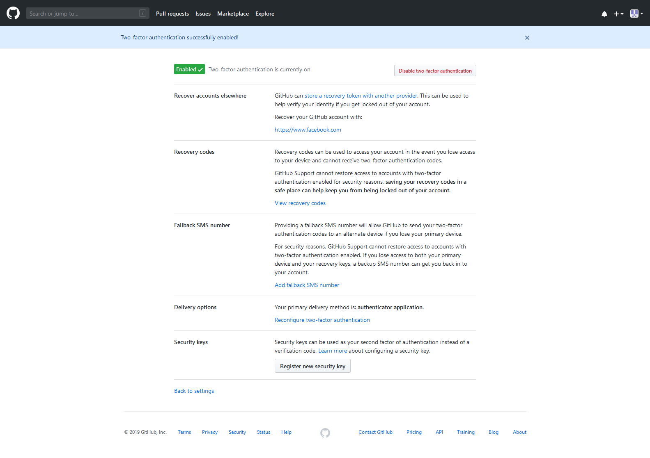The height and width of the screenshot is (458, 650).
Task: Click Explore in the header
Action: click(265, 14)
